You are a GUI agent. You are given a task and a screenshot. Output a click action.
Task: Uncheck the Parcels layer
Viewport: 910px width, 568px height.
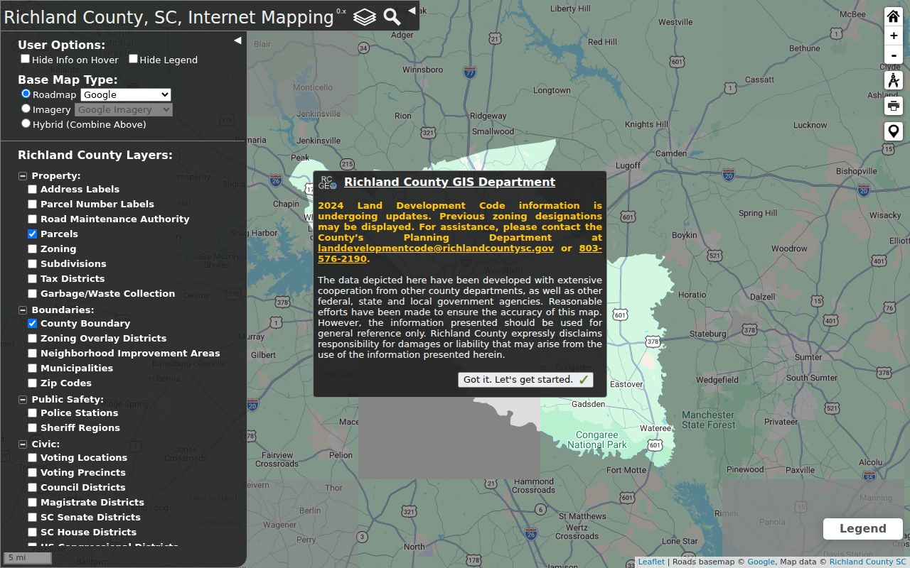(32, 234)
